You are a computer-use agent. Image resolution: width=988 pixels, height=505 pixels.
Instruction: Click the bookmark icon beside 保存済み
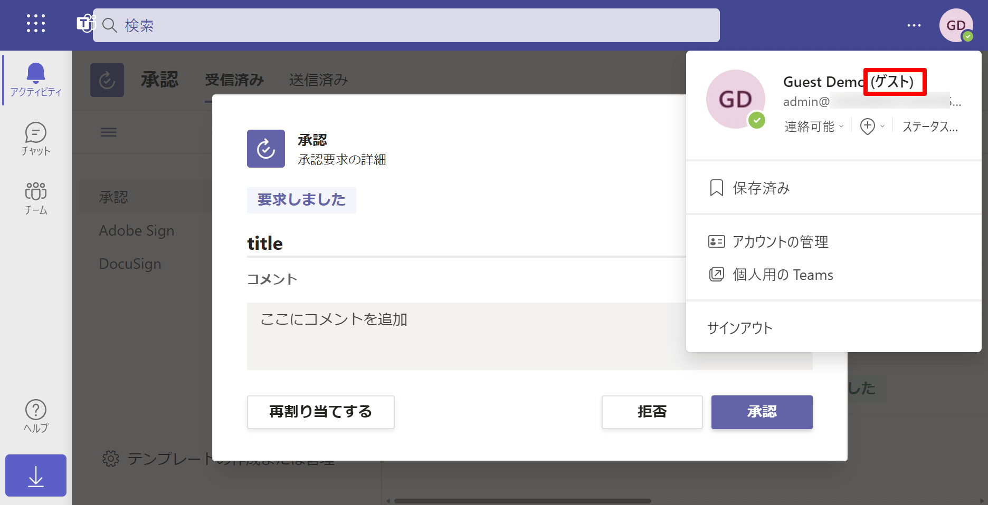click(x=717, y=188)
